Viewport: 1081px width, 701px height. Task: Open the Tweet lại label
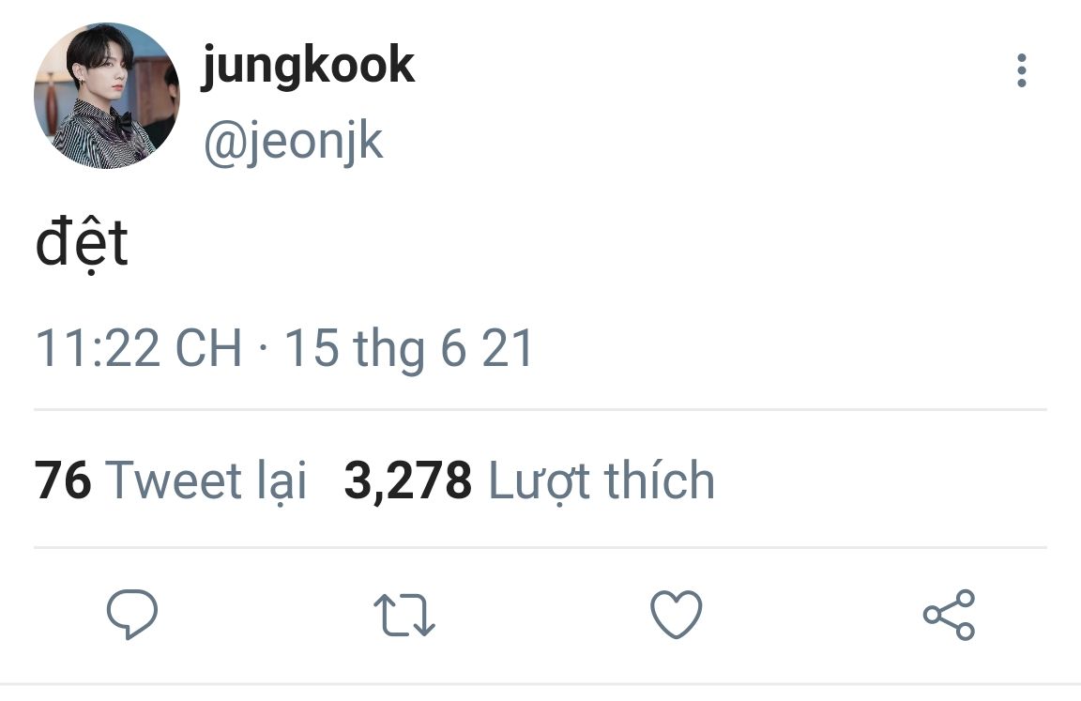206,481
